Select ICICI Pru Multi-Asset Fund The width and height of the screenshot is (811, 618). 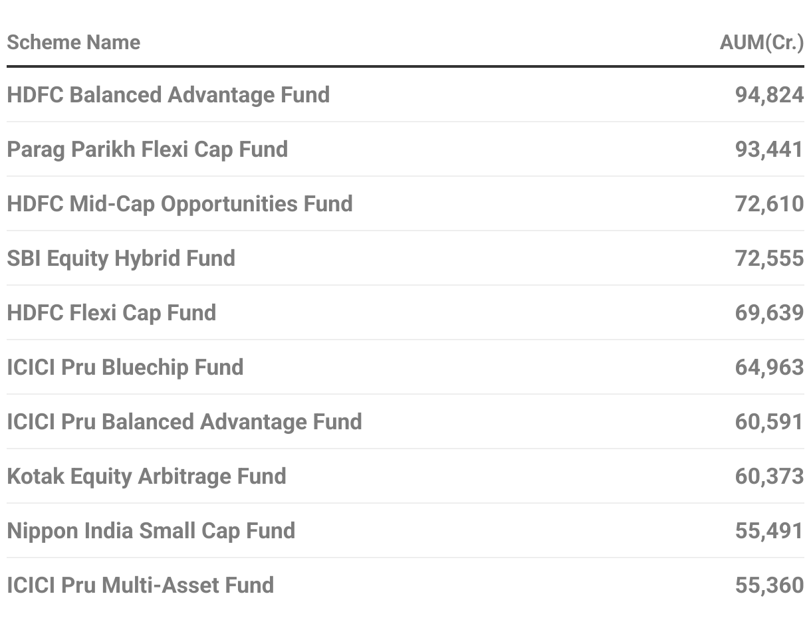[x=140, y=585]
